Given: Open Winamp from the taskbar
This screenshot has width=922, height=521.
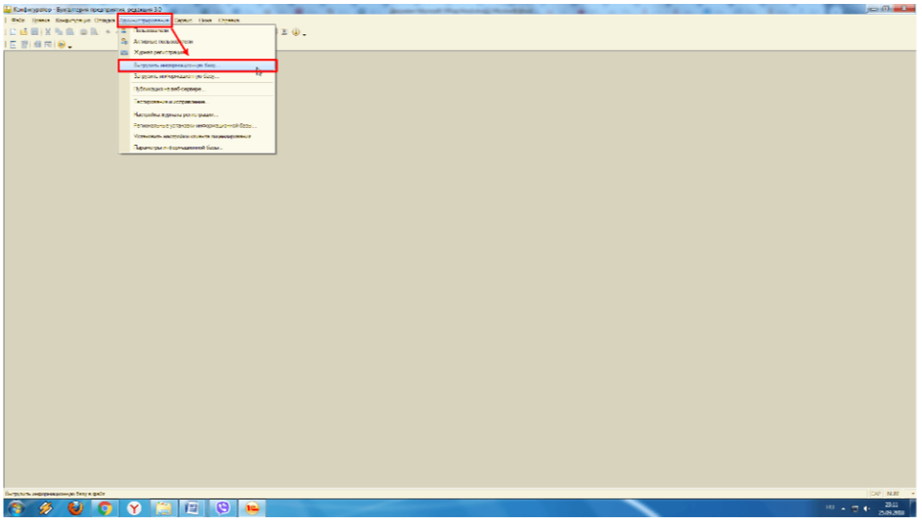Looking at the screenshot, I should tap(46, 508).
